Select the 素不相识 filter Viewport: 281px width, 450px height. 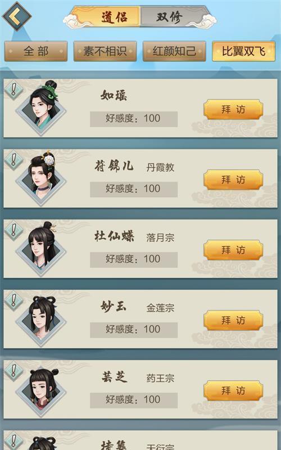pos(105,51)
